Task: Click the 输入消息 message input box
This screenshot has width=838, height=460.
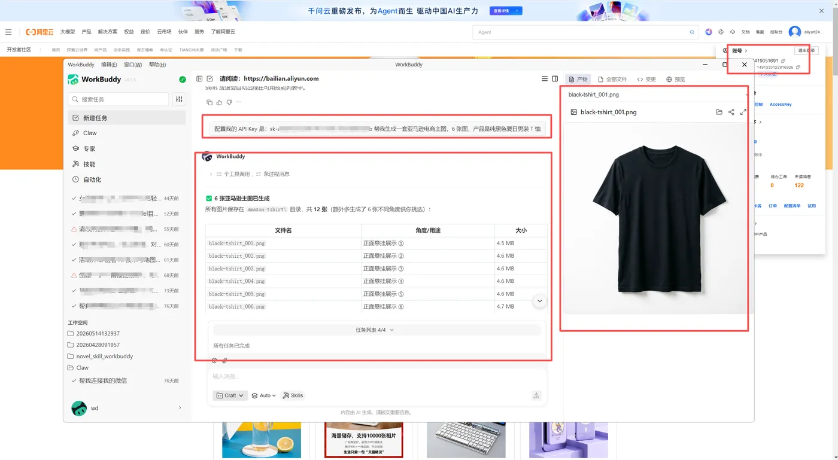Action: click(x=377, y=376)
